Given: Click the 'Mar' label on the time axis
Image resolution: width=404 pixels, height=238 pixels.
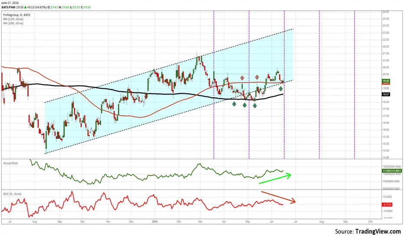Looking at the screenshot, I should [200, 222].
